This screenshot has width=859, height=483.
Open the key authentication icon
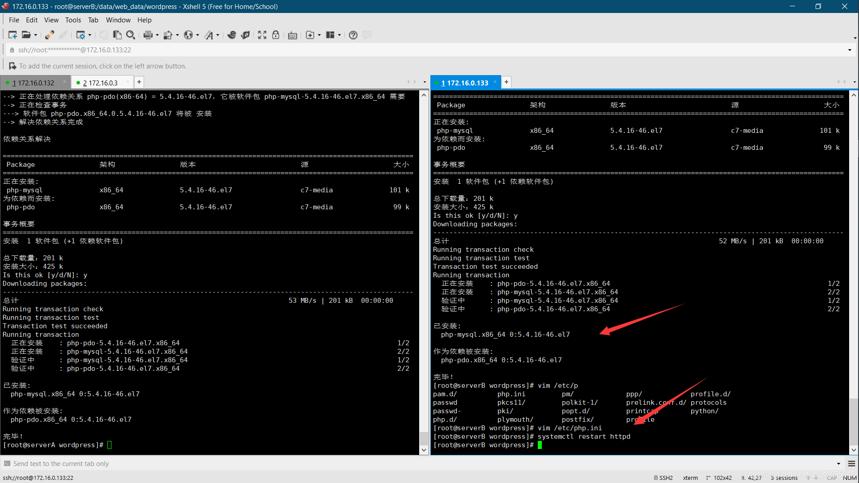click(x=276, y=35)
